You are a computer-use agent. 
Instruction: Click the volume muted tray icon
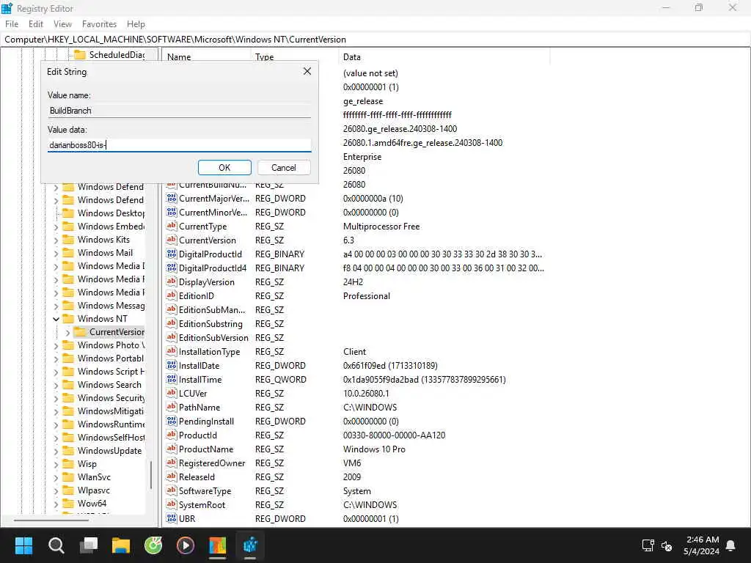pyautogui.click(x=667, y=545)
